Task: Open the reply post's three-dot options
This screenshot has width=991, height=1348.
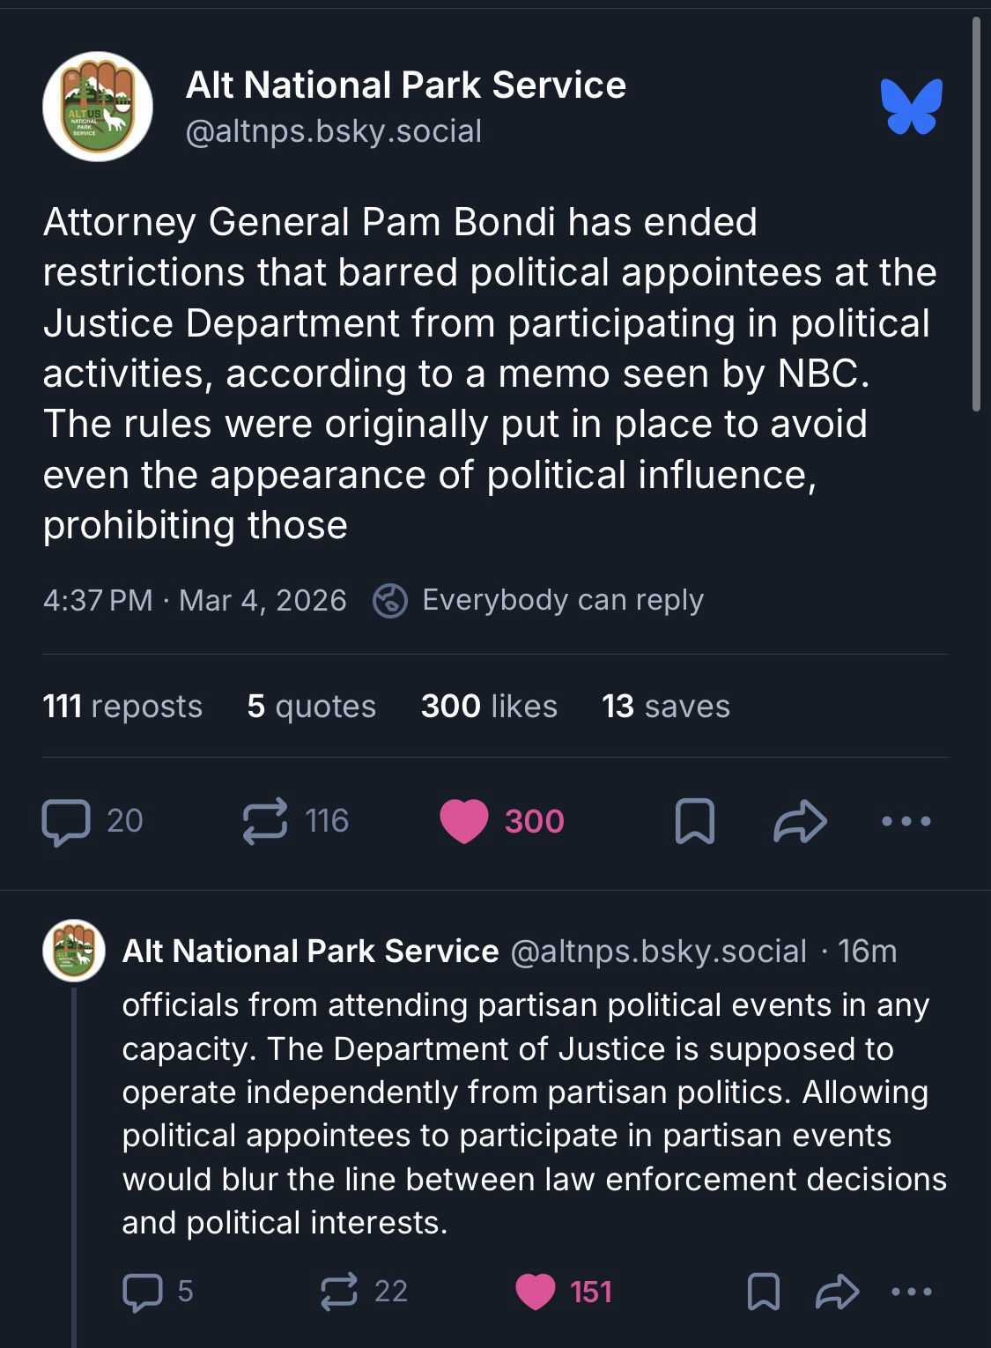Action: pos(911,1292)
